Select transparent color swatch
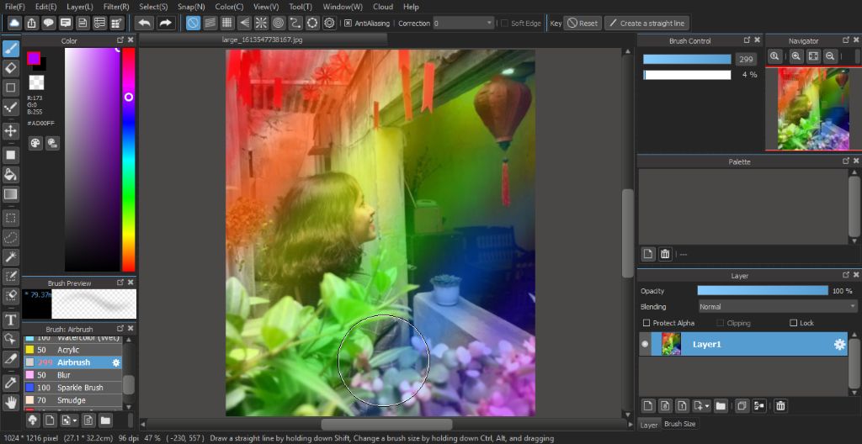This screenshot has height=444, width=862. 36,82
